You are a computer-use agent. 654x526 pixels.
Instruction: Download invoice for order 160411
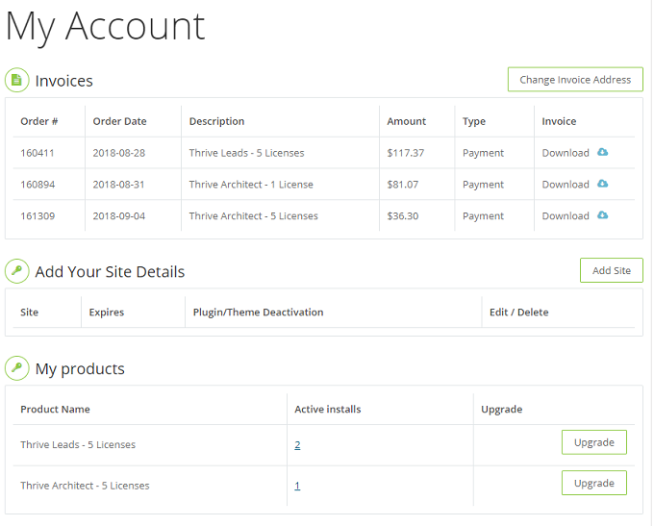(566, 153)
